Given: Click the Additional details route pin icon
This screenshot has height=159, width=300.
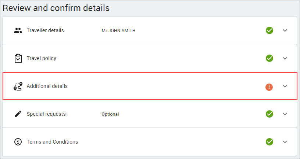Looking at the screenshot, I should [18, 86].
